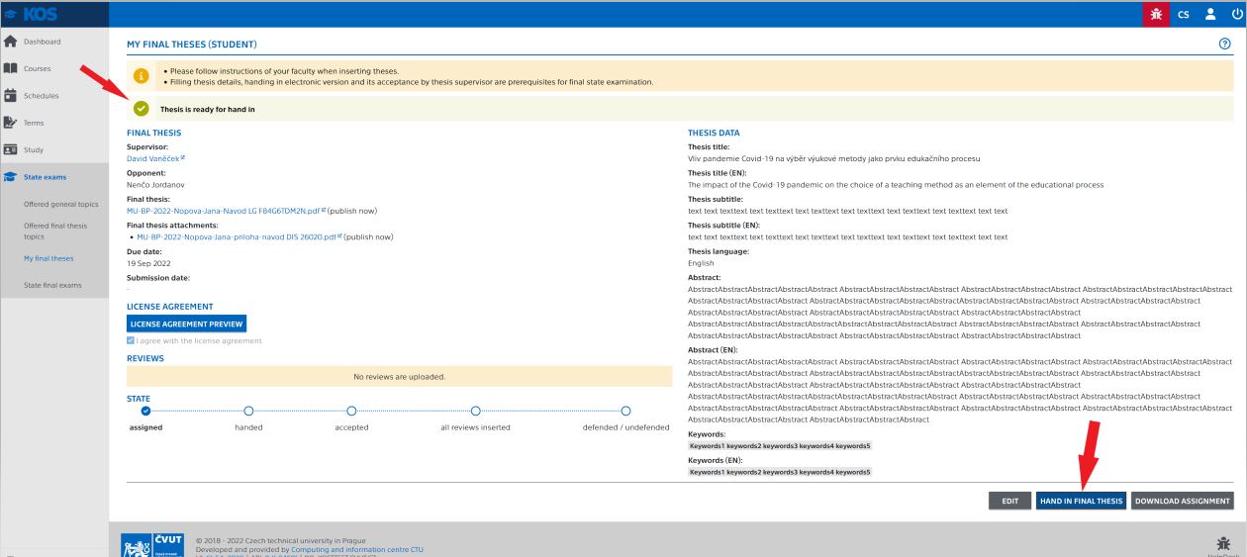Click Download Assignment button
This screenshot has width=1247, height=557.
[1183, 502]
